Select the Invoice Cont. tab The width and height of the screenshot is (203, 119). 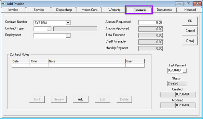coord(89,10)
